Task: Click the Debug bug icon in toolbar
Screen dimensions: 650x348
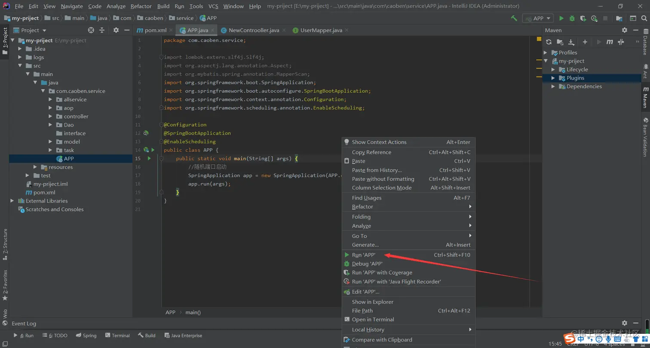Action: (572, 18)
